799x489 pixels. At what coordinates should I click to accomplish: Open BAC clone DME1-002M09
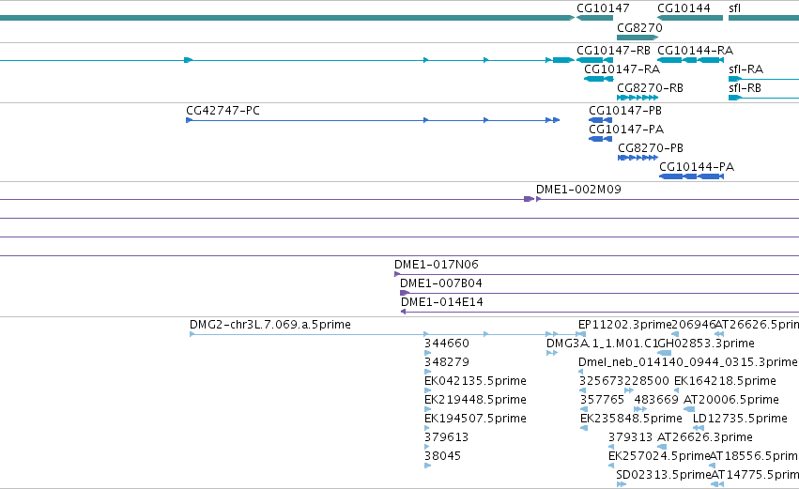click(x=578, y=190)
